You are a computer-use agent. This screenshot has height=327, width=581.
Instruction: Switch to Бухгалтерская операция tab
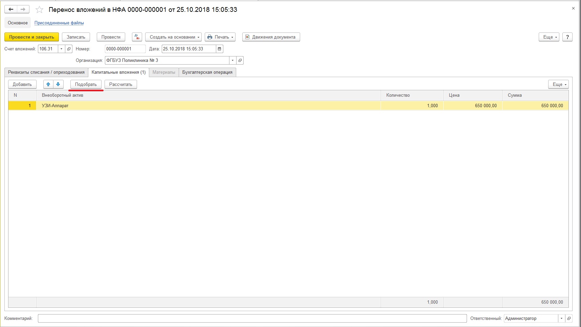(x=207, y=72)
